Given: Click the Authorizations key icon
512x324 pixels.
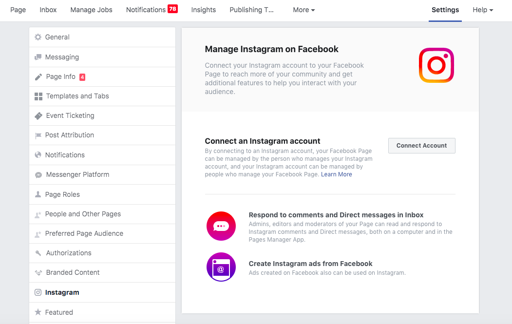Looking at the screenshot, I should point(38,253).
